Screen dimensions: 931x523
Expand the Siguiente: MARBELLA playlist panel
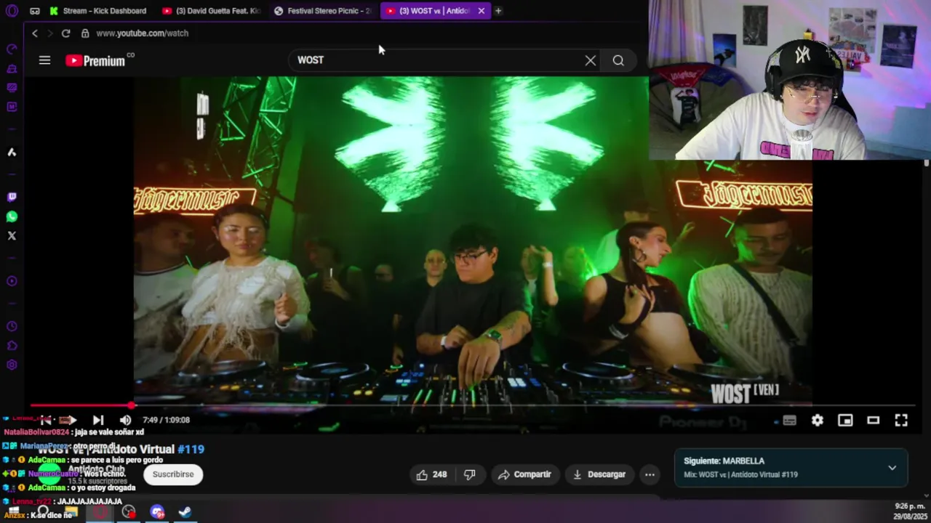(x=892, y=468)
